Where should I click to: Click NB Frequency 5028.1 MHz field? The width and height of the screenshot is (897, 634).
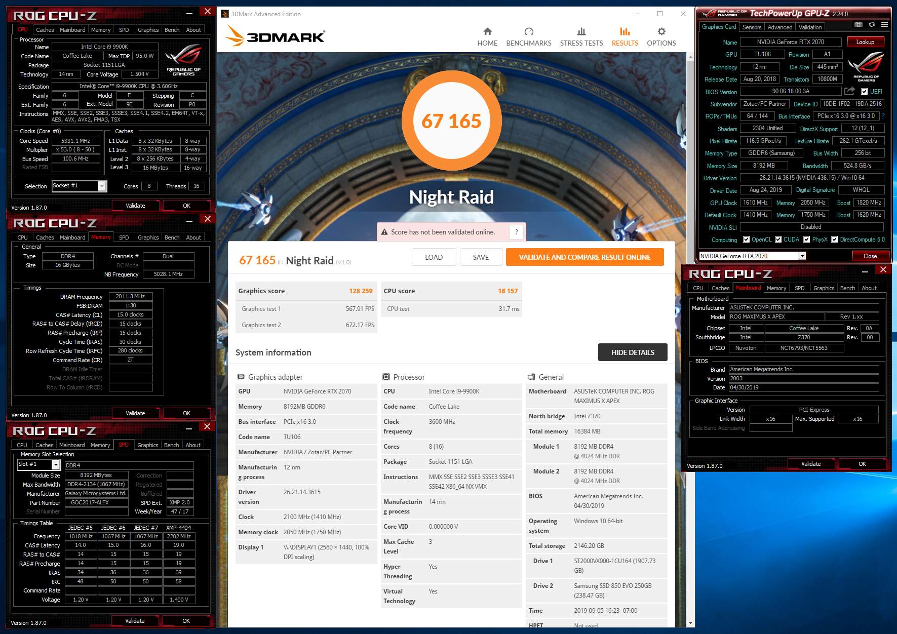pos(168,274)
